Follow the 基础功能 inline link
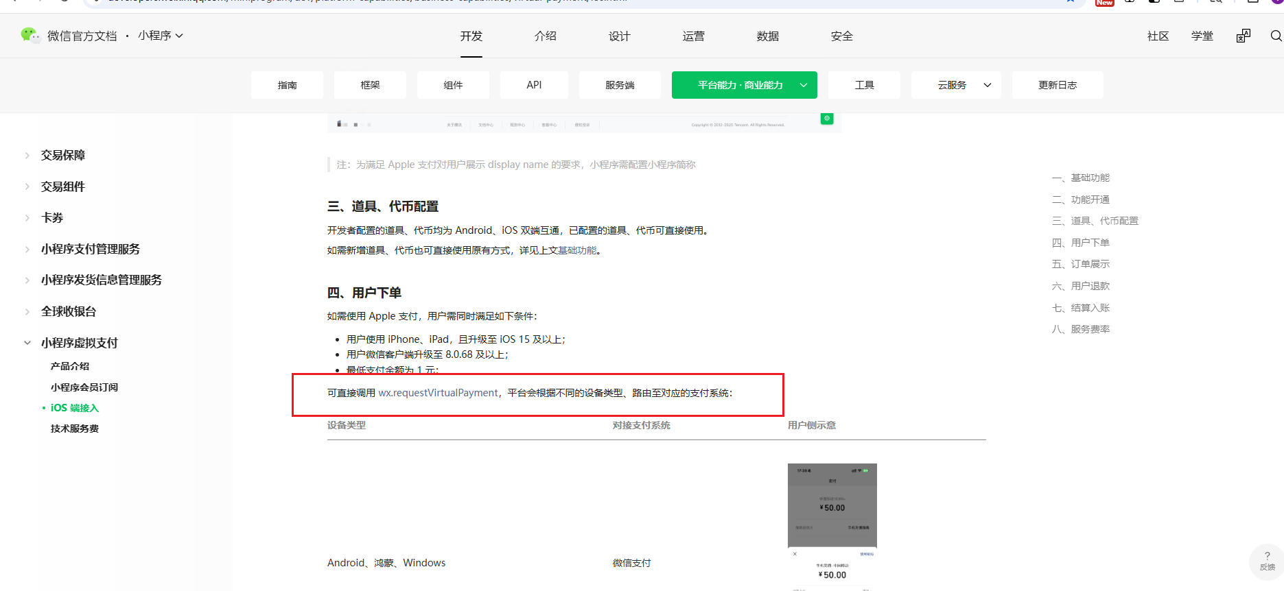This screenshot has width=1284, height=591. point(577,251)
